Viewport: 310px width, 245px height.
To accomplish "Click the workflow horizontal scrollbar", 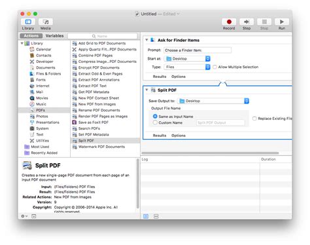I will click(x=210, y=153).
